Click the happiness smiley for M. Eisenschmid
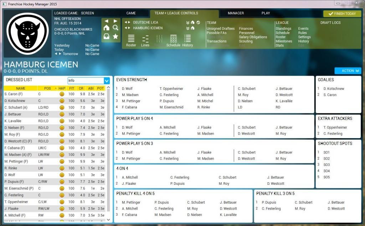Image resolution: width=365 pixels, height=226 pixels. tap(62, 188)
